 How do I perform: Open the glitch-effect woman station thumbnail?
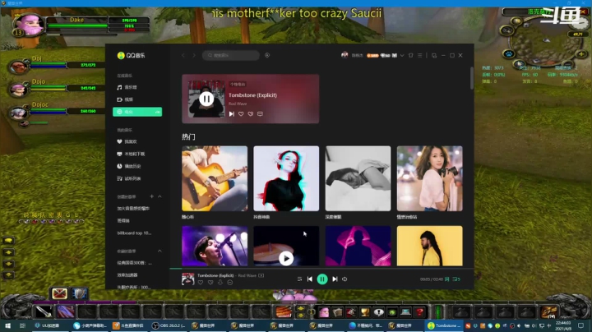click(286, 178)
